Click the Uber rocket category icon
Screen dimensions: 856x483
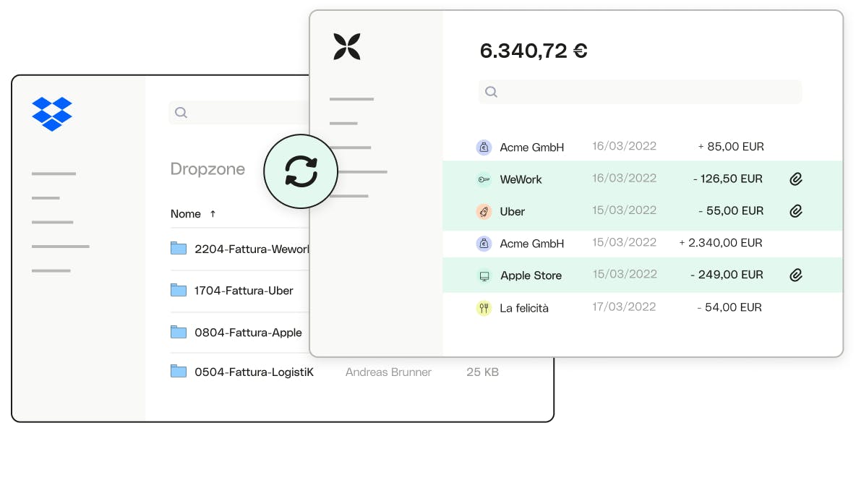484,212
